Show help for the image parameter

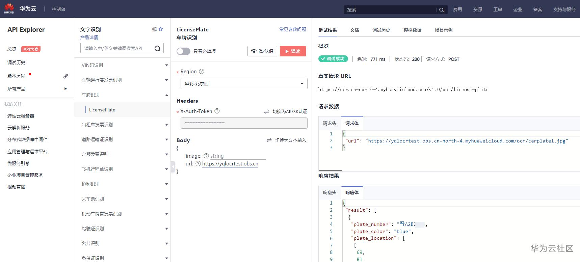pyautogui.click(x=206, y=156)
